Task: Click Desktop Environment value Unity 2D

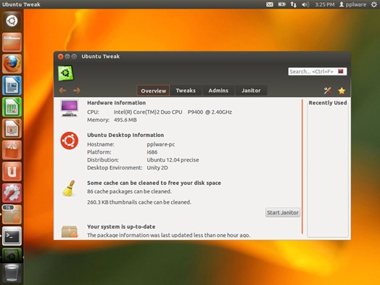Action: tap(157, 168)
